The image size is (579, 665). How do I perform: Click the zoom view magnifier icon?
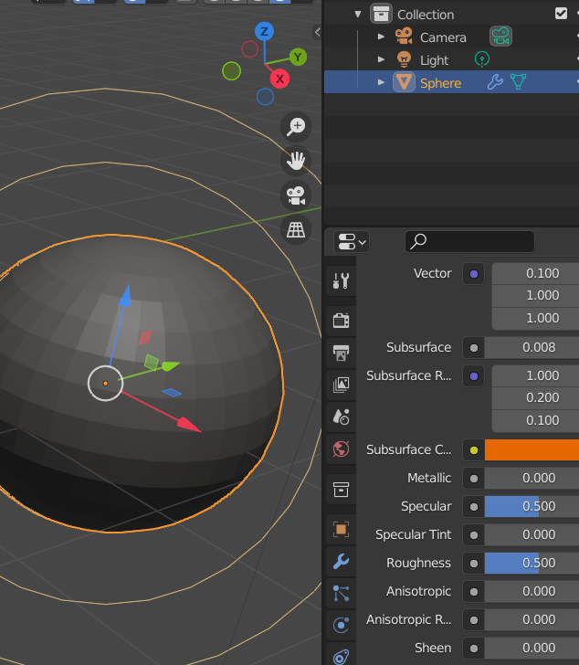coord(296,127)
